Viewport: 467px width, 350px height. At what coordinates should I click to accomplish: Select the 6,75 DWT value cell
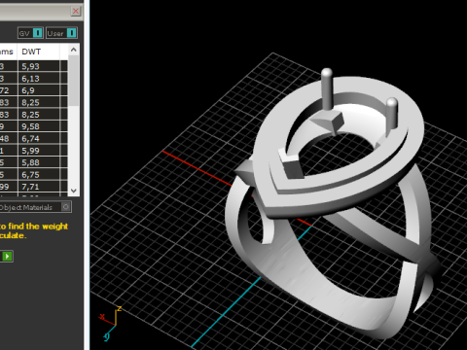click(x=39, y=175)
